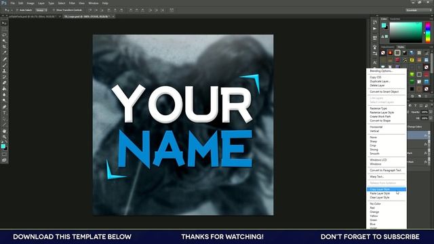The height and width of the screenshot is (244, 434).
Task: Click the layer Fill value field
Action: [425, 118]
